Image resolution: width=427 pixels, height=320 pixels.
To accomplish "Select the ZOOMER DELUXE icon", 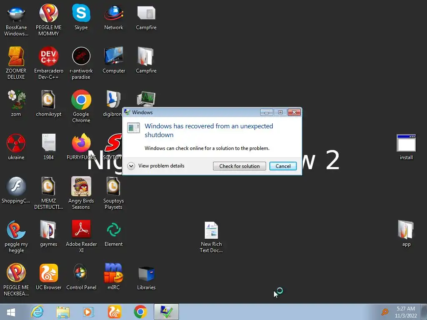I will coord(16,63).
